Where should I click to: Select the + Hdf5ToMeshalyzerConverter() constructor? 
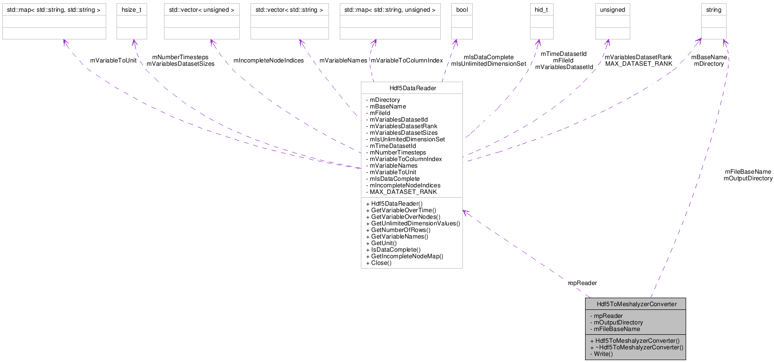[635, 341]
